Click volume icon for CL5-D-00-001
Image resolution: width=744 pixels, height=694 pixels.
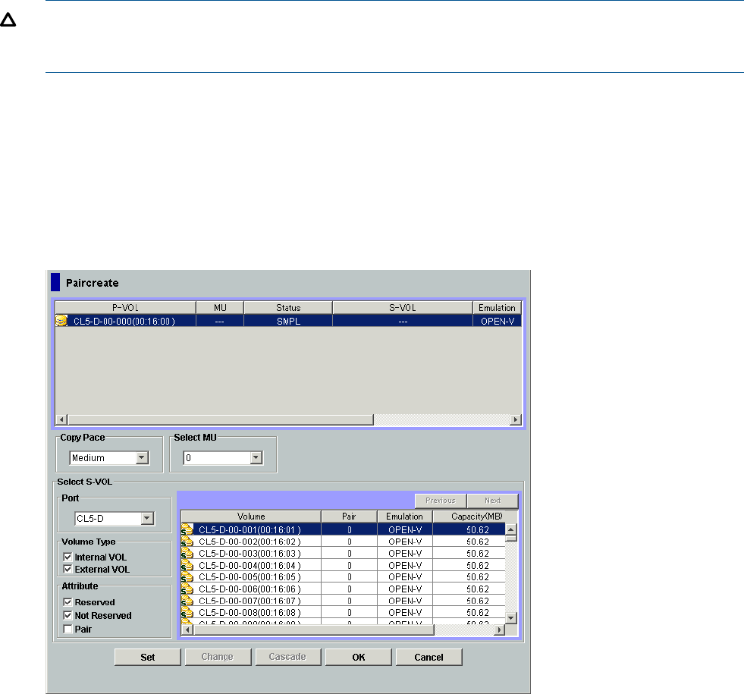click(187, 530)
